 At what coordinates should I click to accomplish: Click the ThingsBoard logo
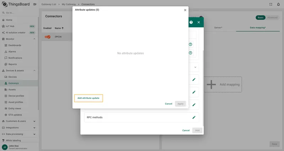pyautogui.click(x=16, y=4)
